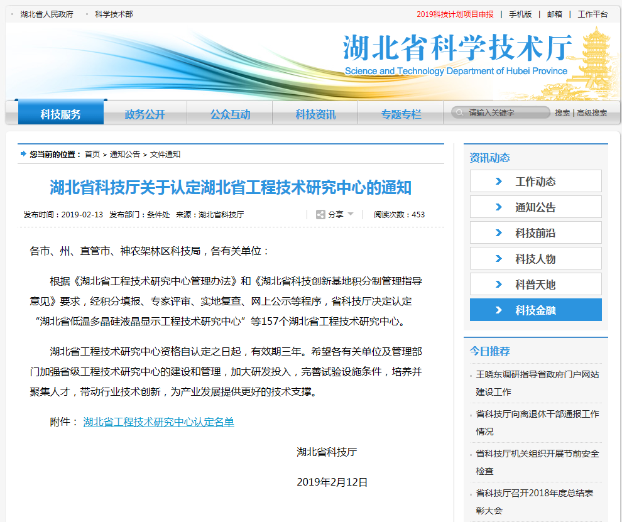Select the 专题专栏 tab

click(x=401, y=114)
